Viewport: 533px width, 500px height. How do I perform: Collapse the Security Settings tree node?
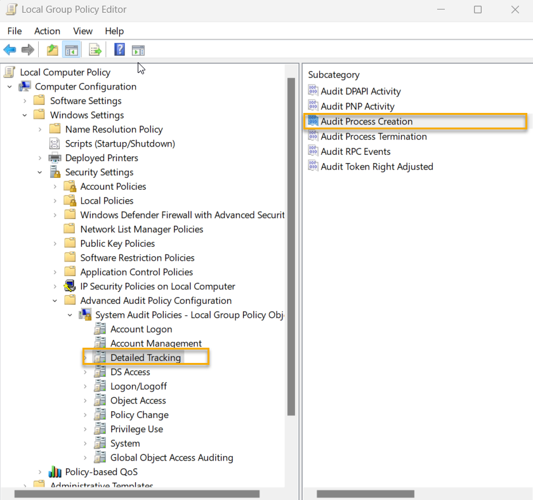point(39,172)
